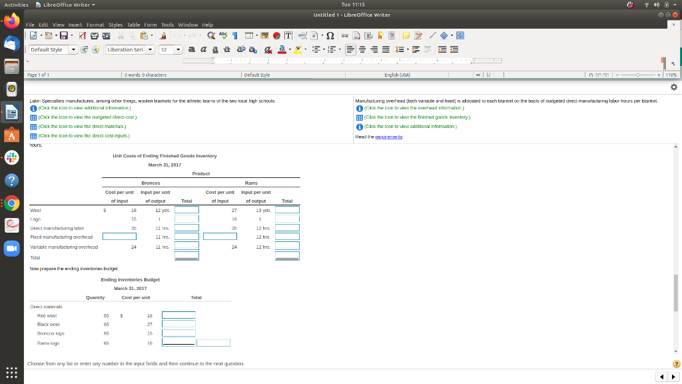Open the requirements link

389,137
